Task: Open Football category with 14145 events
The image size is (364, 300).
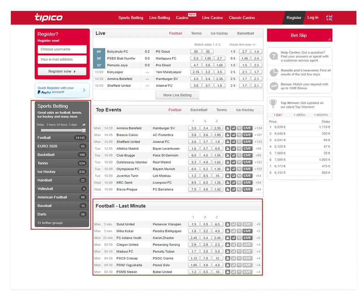Action: click(62, 138)
